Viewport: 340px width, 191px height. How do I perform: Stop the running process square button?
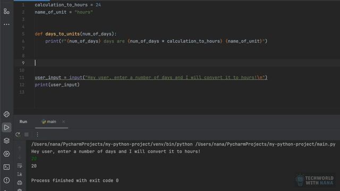coord(27,134)
